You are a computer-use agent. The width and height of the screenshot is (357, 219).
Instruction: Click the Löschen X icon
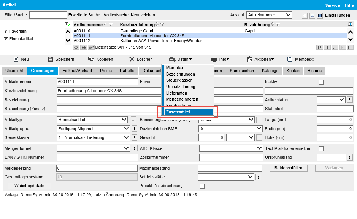132,59
